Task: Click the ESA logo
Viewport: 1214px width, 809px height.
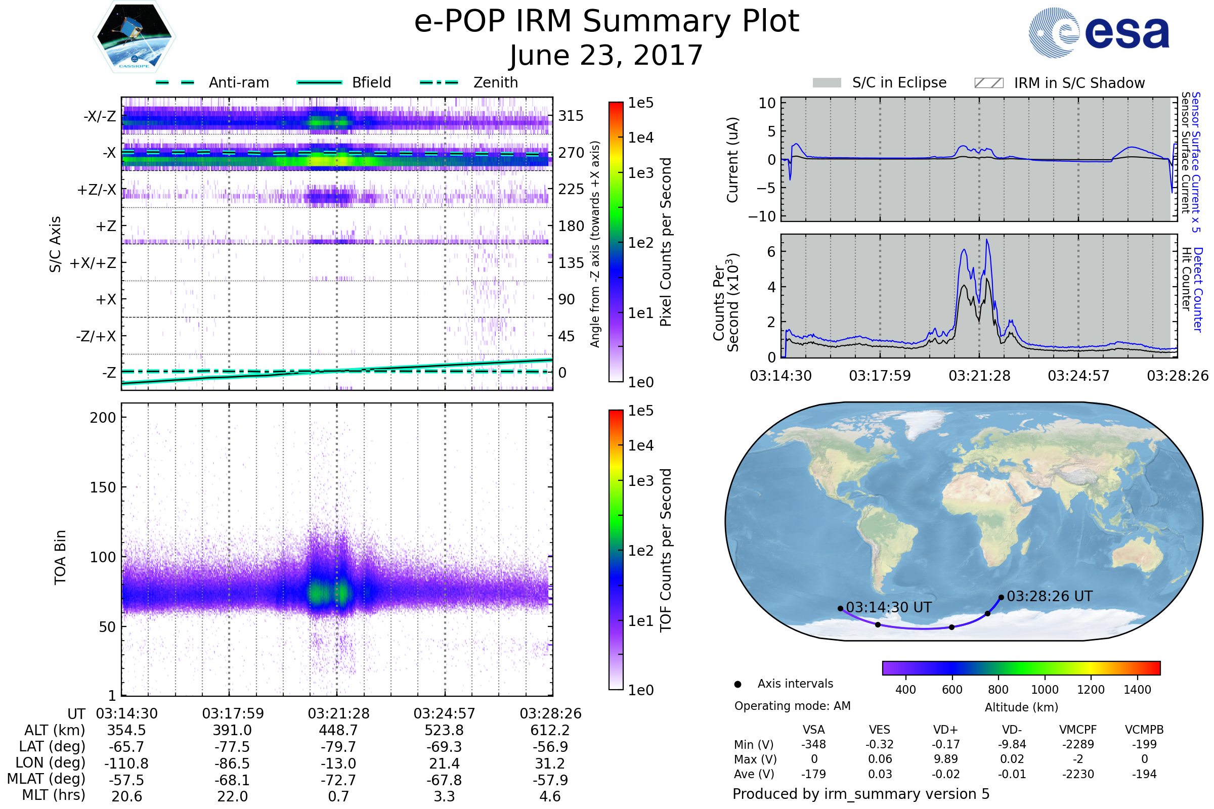Action: (x=1099, y=32)
